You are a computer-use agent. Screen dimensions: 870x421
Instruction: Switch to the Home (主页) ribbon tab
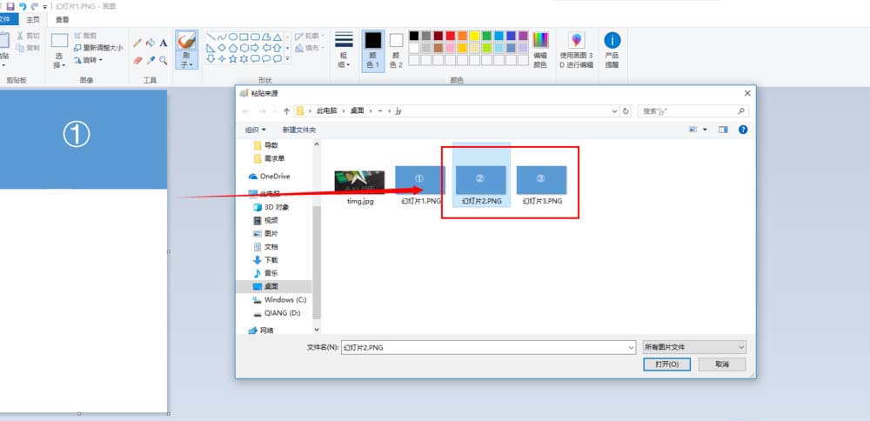(x=33, y=19)
